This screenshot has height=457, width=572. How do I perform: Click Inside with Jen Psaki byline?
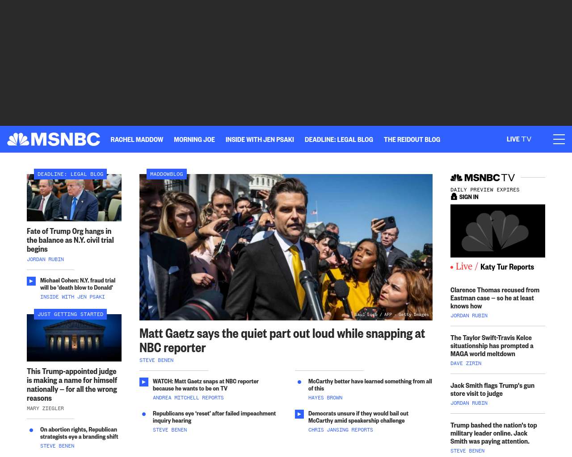72,297
